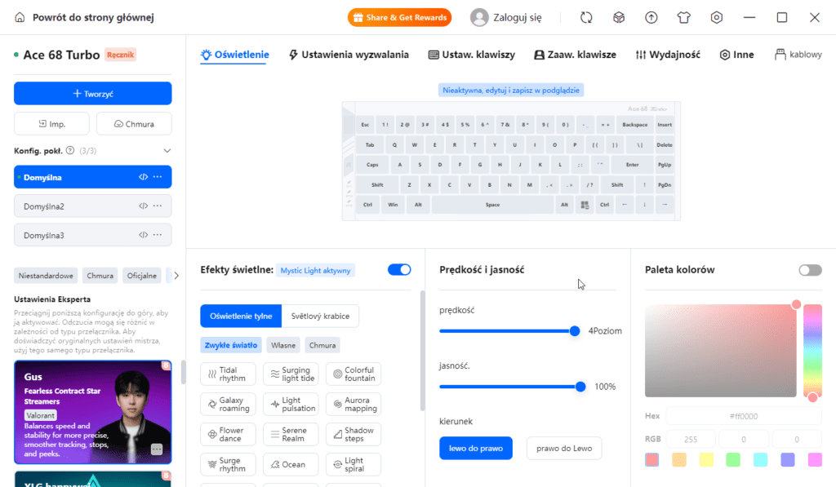The width and height of the screenshot is (836, 487).
Task: Open the Wydajność tab
Action: coord(668,55)
